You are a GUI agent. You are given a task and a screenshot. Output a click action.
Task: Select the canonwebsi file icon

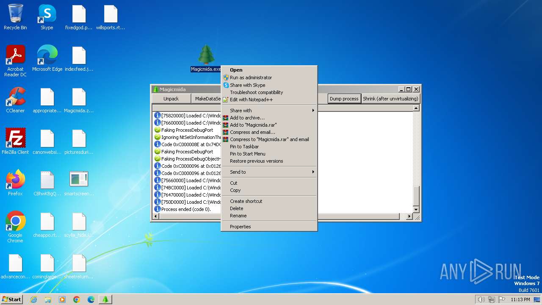click(x=47, y=141)
